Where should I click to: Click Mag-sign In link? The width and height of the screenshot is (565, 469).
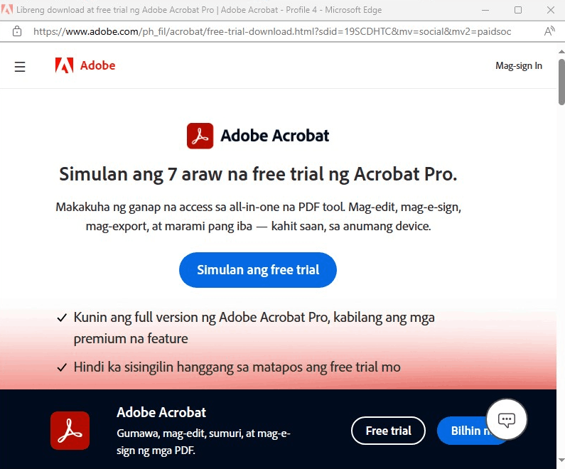click(x=519, y=65)
